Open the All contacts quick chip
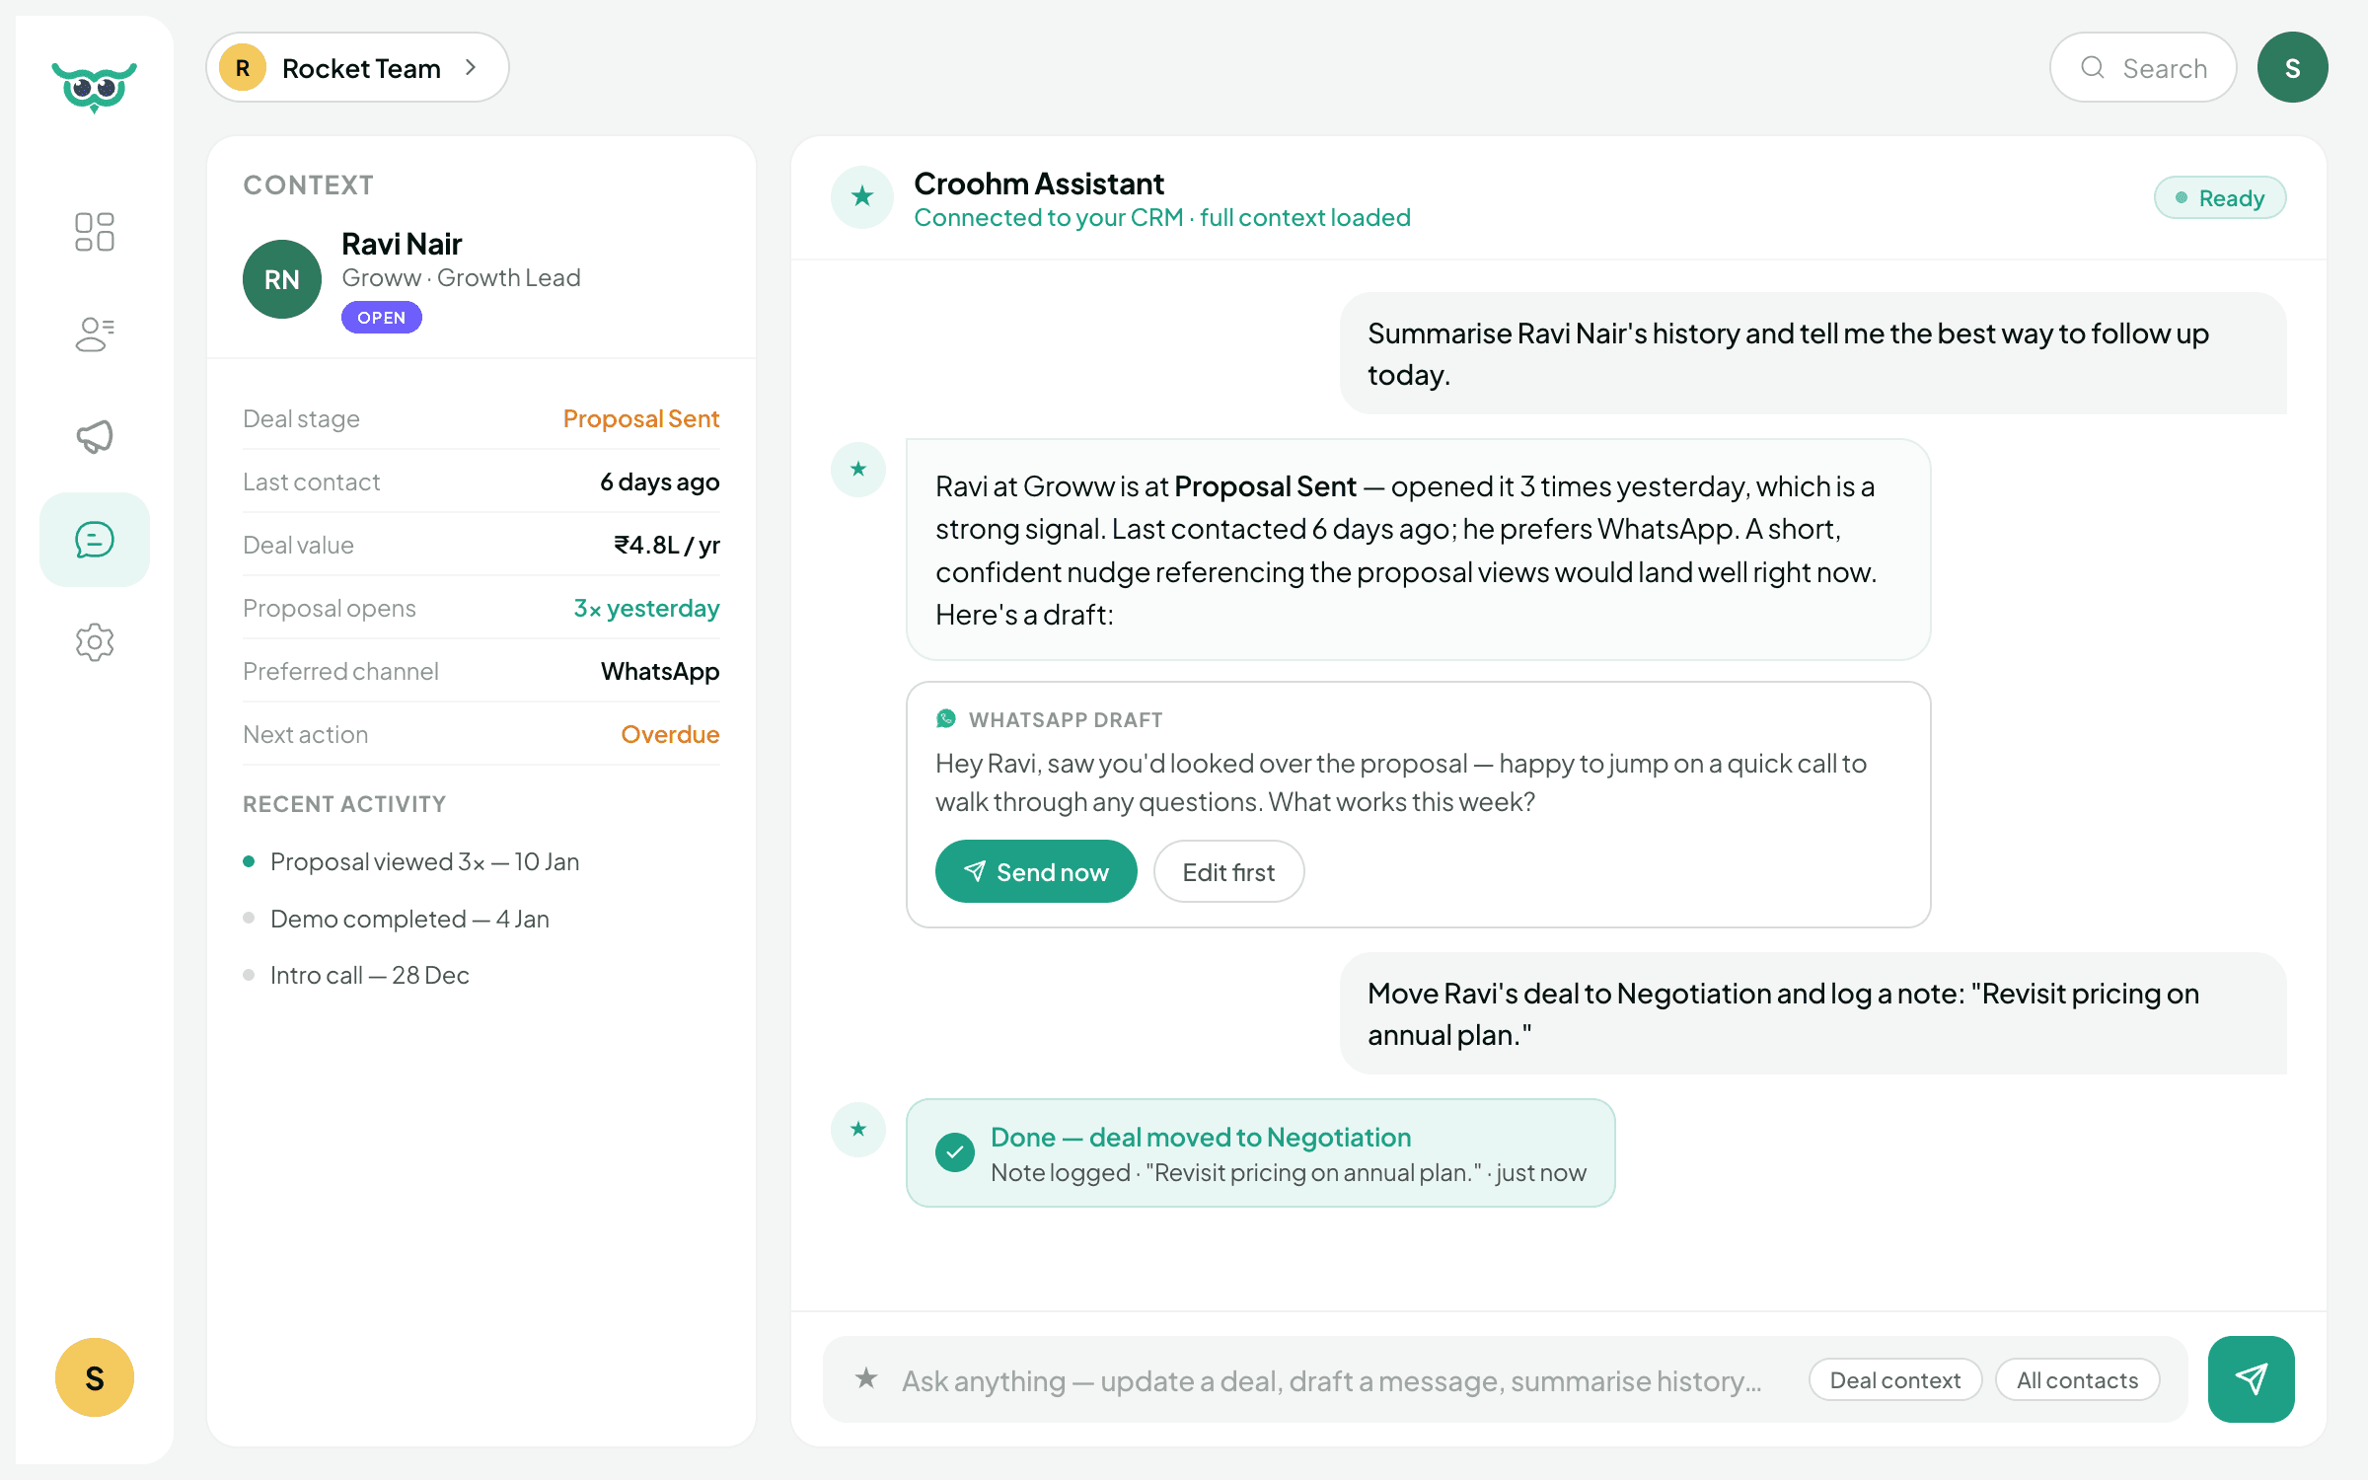Image resolution: width=2368 pixels, height=1480 pixels. (2077, 1379)
